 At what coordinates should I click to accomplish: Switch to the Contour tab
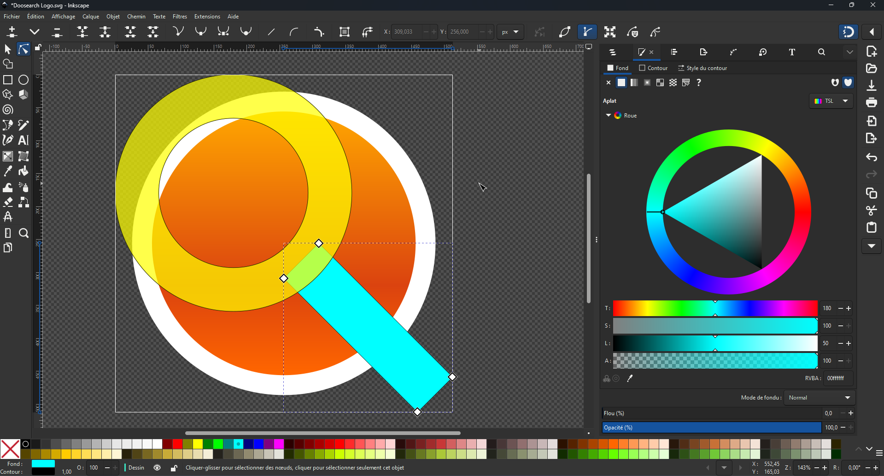point(653,68)
